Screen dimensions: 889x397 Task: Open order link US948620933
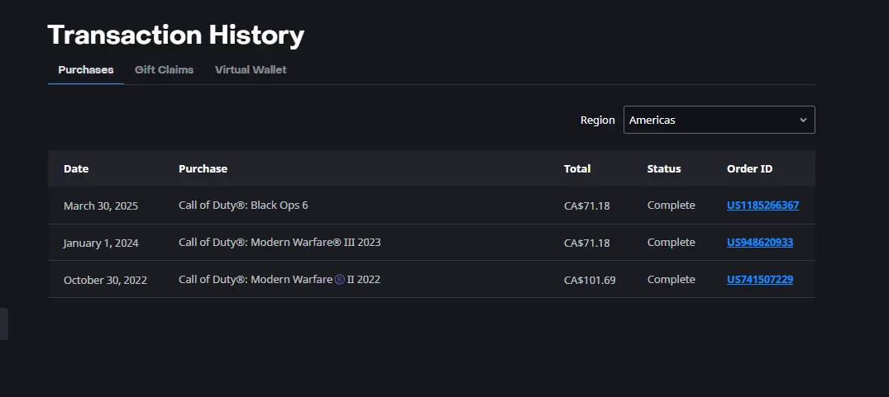tap(760, 243)
